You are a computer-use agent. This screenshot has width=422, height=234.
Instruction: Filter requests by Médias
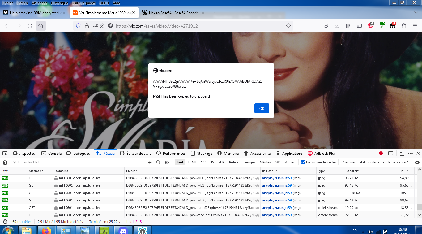(x=265, y=162)
